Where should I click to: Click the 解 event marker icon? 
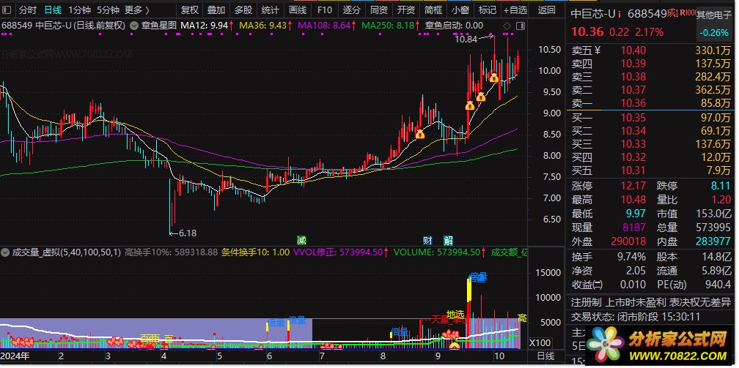tap(448, 241)
